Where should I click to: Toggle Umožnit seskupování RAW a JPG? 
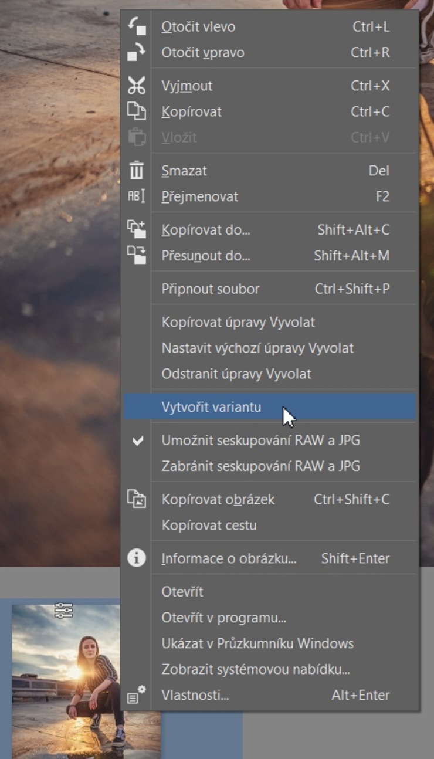[270, 440]
